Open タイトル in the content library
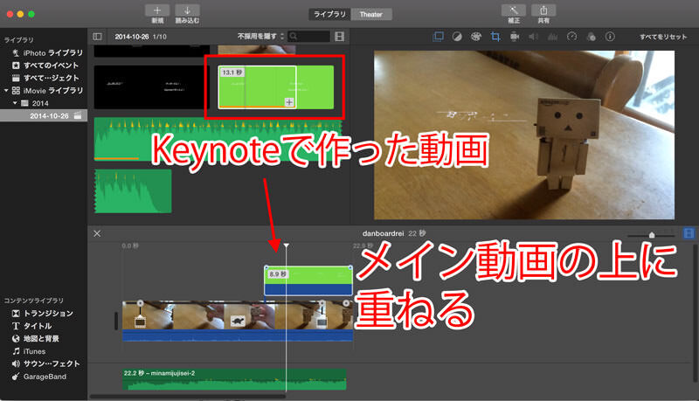This screenshot has width=699, height=401. point(32,326)
